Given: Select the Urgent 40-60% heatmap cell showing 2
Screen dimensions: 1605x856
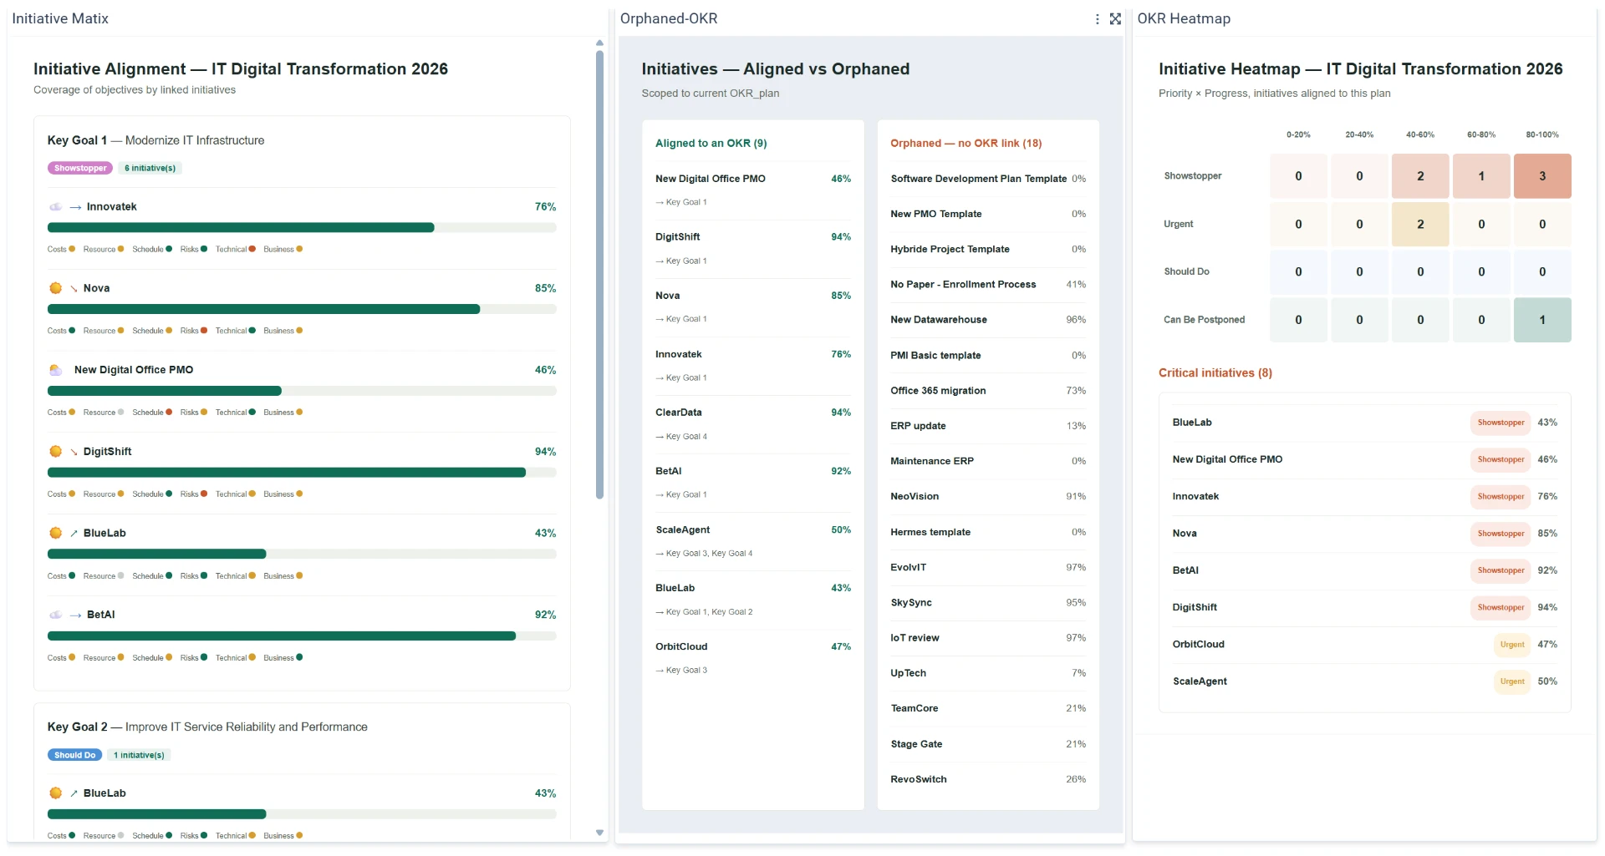Looking at the screenshot, I should (1420, 224).
